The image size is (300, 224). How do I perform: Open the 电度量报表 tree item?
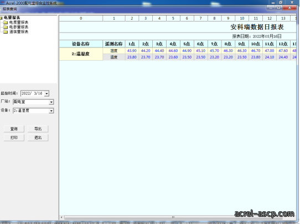19,23
